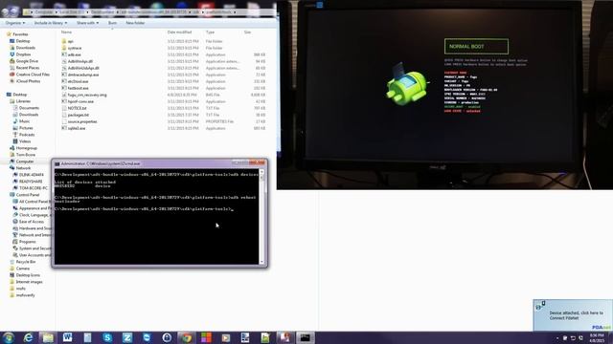
Task: Click sdk in the address bar breadcrumb
Action: coord(195,12)
